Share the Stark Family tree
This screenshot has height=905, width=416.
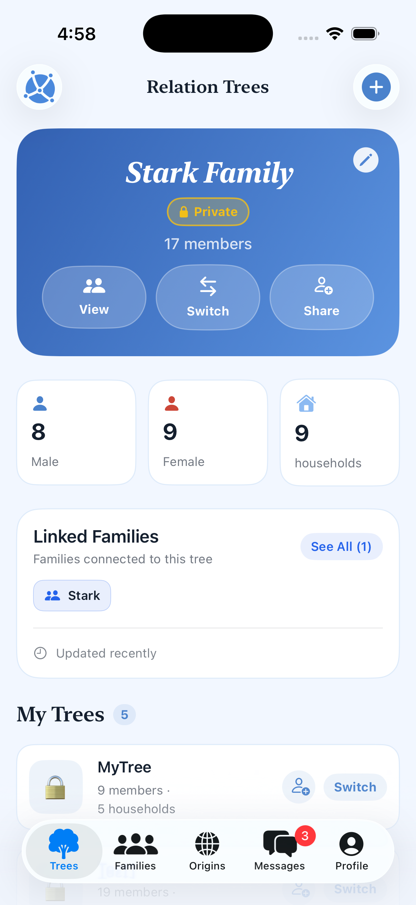[321, 297]
